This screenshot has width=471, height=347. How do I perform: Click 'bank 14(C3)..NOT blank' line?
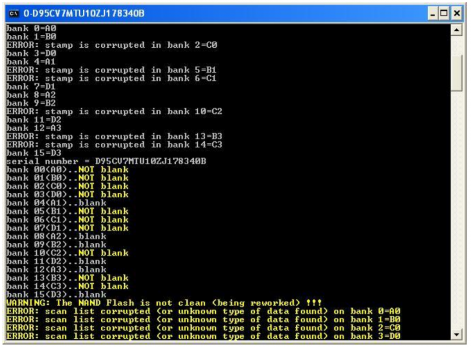click(x=68, y=286)
